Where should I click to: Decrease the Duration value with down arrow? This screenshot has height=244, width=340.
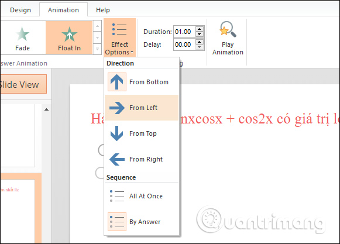click(x=200, y=35)
